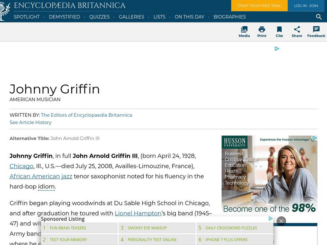
Task: Click the Cite bookmark icon
Action: (279, 29)
